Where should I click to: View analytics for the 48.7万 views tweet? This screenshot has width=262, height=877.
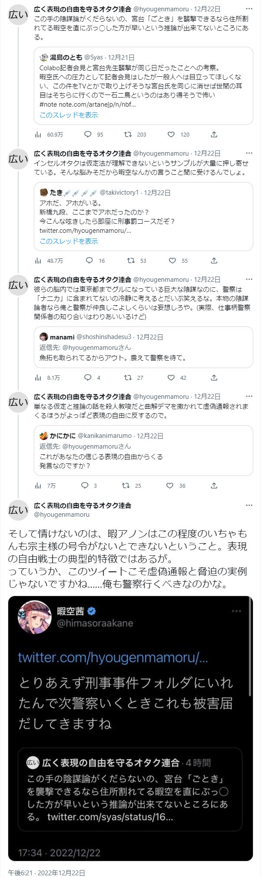[38, 261]
